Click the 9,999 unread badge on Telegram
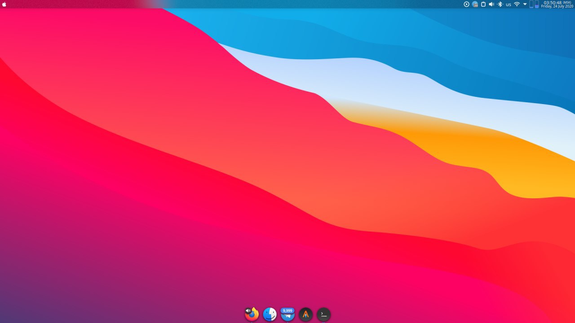This screenshot has height=323, width=575. (287, 310)
